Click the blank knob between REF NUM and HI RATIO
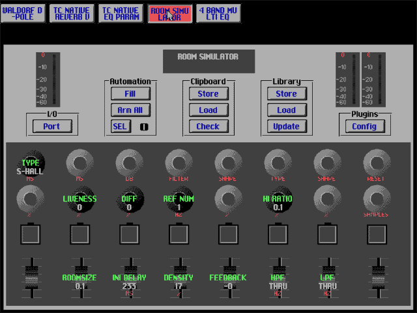The image size is (417, 313). (228, 199)
